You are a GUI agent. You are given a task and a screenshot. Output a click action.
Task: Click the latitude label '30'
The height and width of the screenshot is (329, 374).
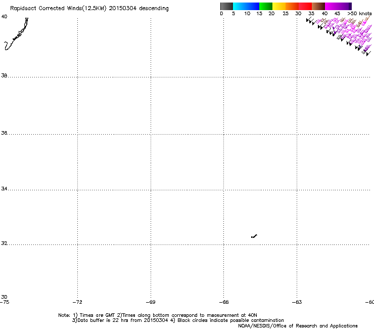4,297
